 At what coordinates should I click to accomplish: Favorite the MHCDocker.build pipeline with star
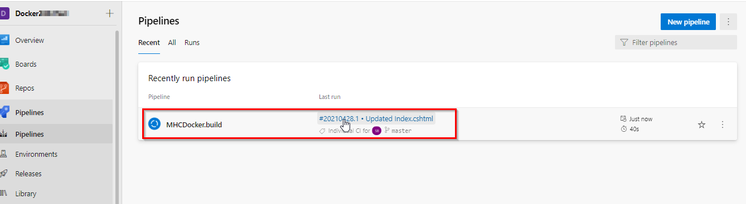[x=702, y=125]
